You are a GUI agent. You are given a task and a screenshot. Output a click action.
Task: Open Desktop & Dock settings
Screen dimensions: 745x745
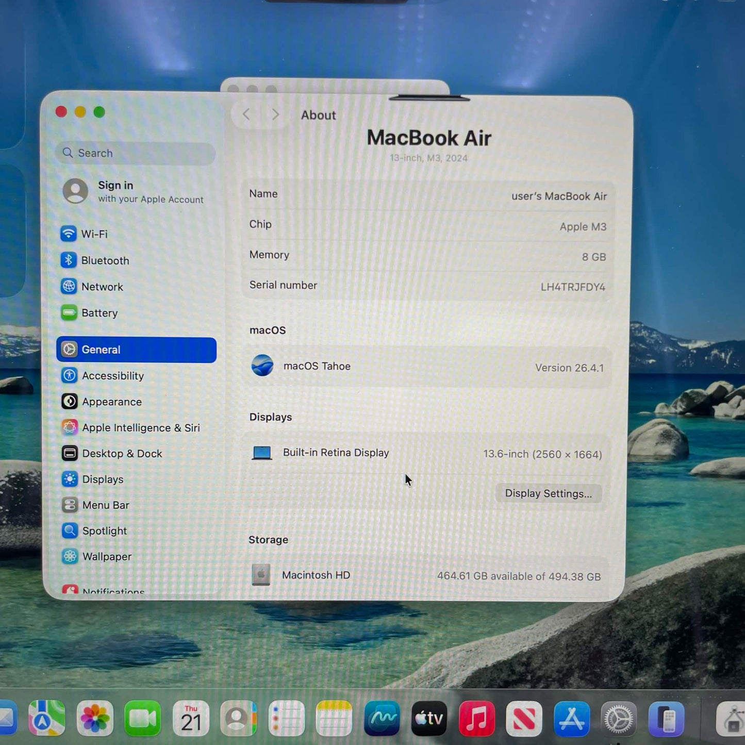tap(112, 453)
